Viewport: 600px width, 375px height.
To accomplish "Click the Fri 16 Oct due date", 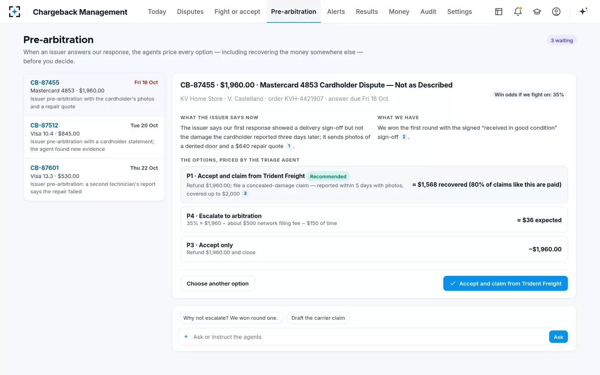I will [146, 82].
